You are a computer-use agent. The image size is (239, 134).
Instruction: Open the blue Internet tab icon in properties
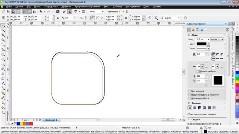(202, 30)
